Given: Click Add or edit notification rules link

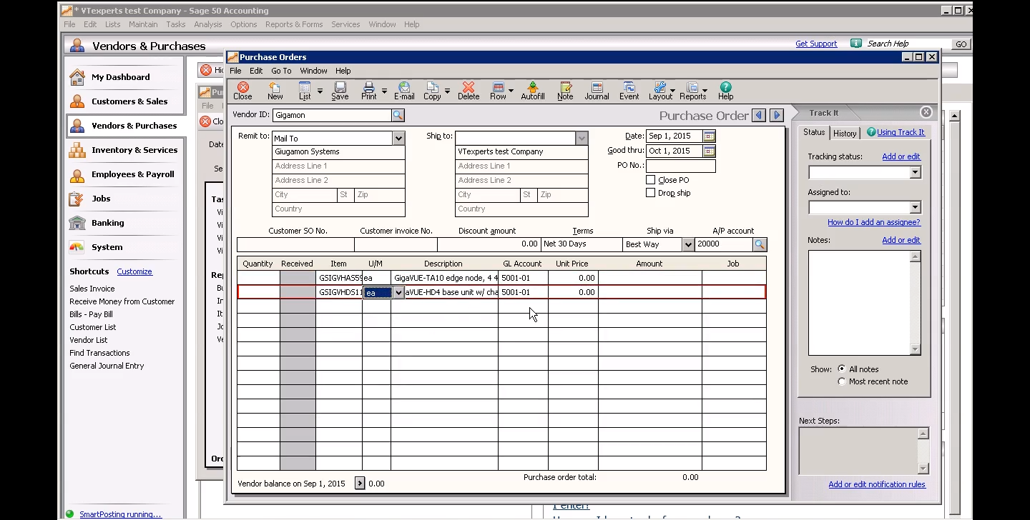Looking at the screenshot, I should point(877,484).
